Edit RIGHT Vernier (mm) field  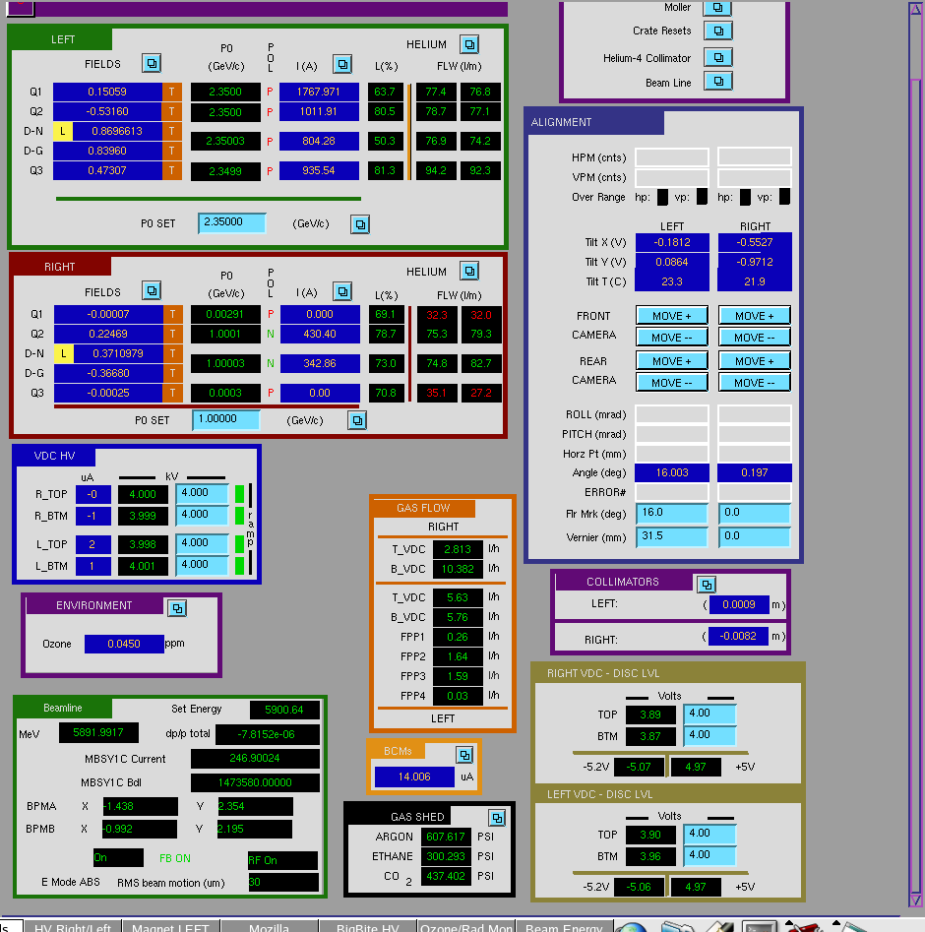coord(755,536)
